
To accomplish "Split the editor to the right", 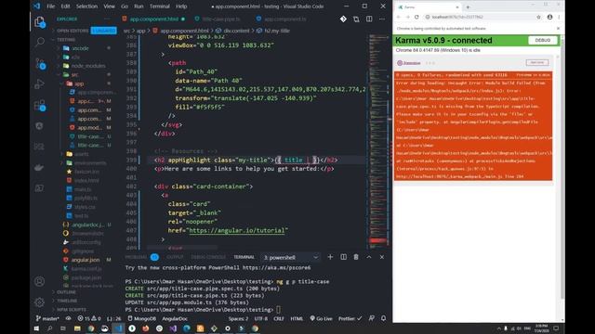I will coord(369,19).
